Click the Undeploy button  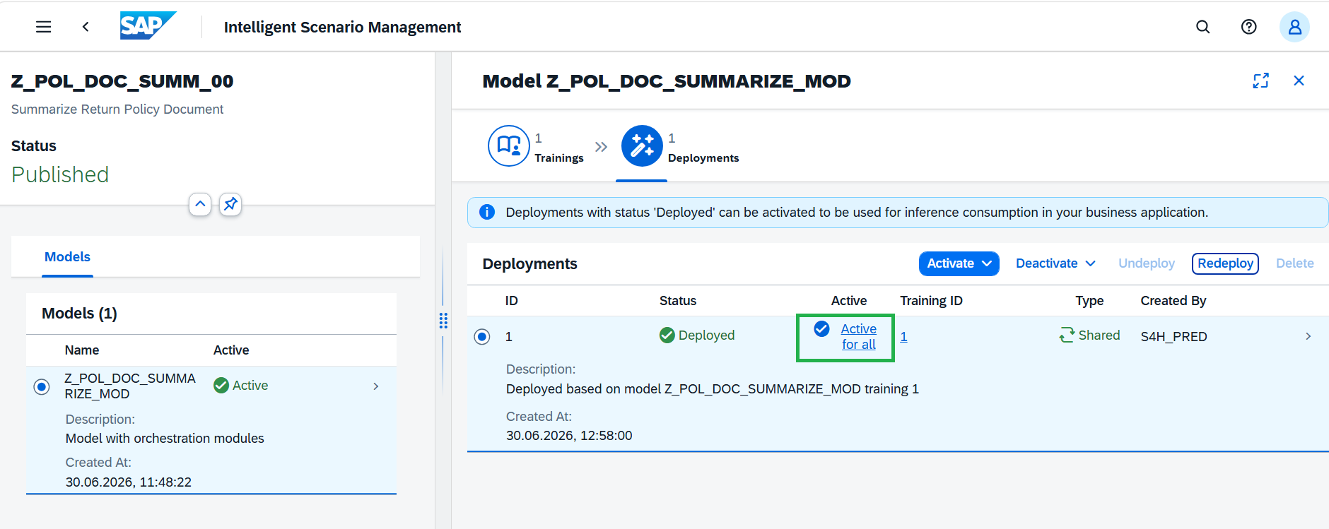(1146, 263)
